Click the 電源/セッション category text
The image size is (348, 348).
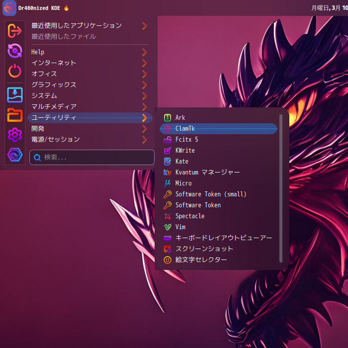(56, 139)
